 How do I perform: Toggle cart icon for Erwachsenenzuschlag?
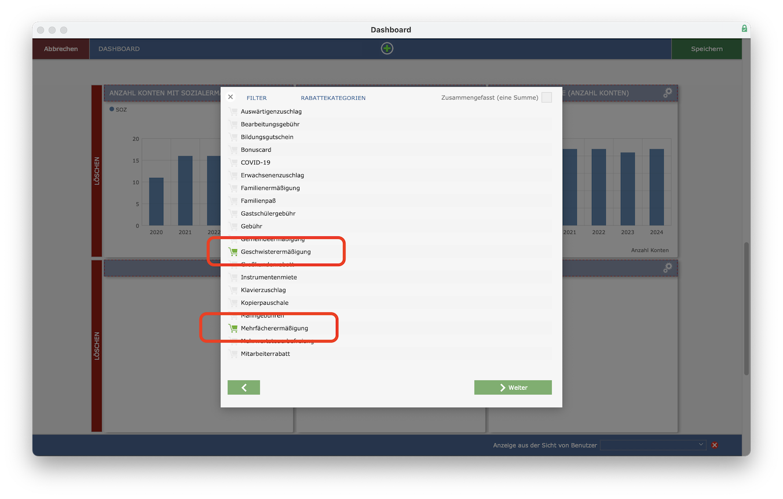(x=233, y=175)
